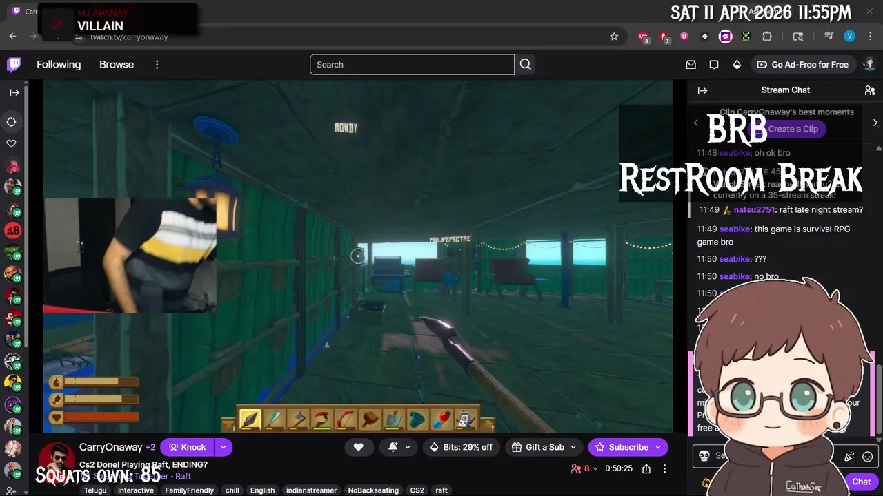Click Go Ad-Free for Free

pos(802,65)
